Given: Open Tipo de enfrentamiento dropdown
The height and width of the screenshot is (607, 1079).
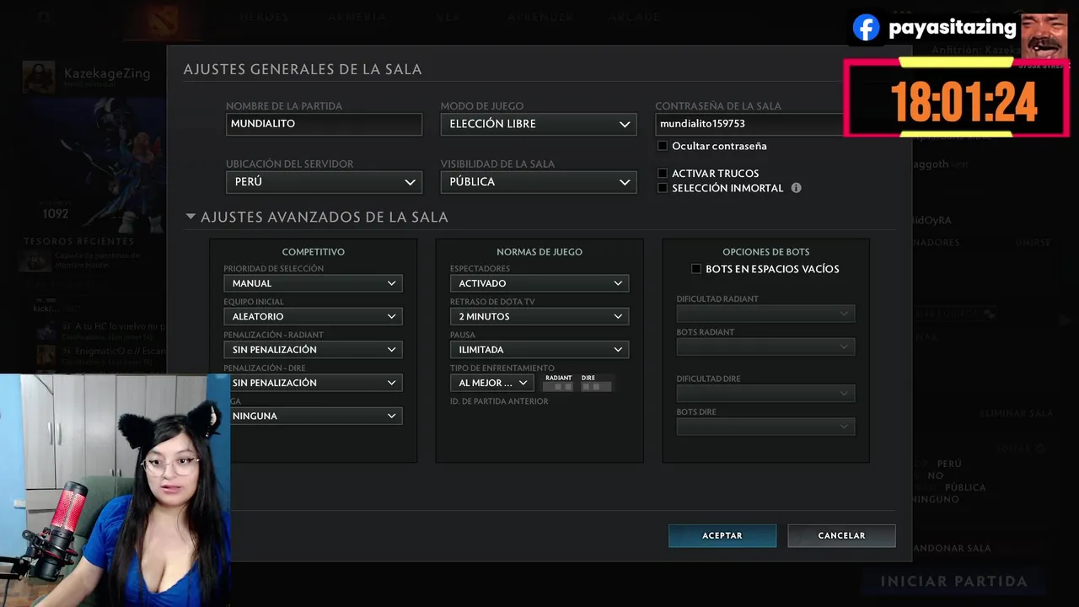Looking at the screenshot, I should point(492,383).
